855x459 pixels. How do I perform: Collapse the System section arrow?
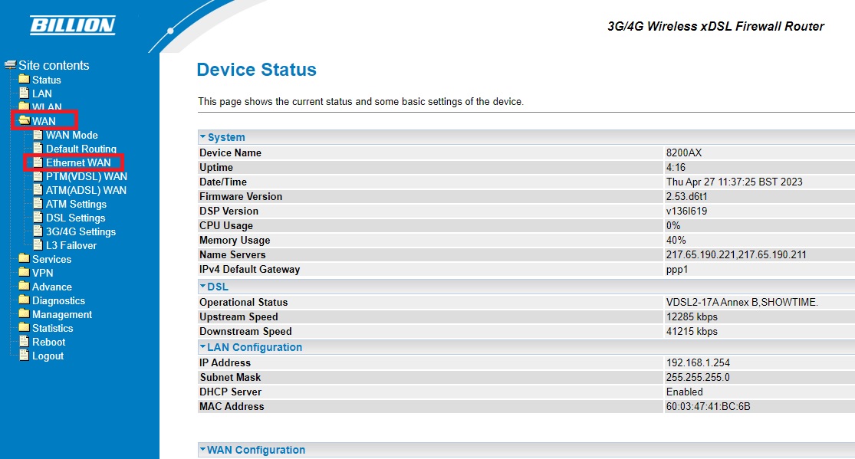click(x=203, y=137)
